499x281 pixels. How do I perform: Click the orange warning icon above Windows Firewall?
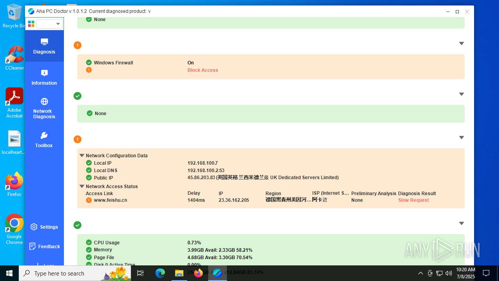[78, 45]
